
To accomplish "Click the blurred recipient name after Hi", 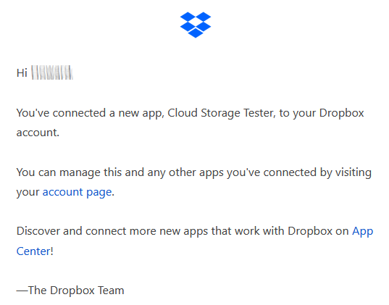I will pyautogui.click(x=52, y=72).
